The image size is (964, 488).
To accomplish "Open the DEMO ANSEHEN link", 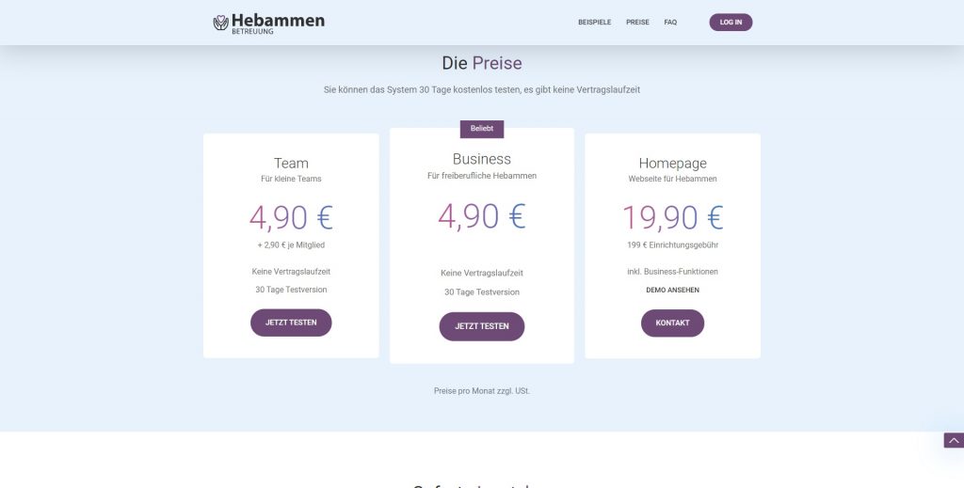I will pyautogui.click(x=672, y=290).
